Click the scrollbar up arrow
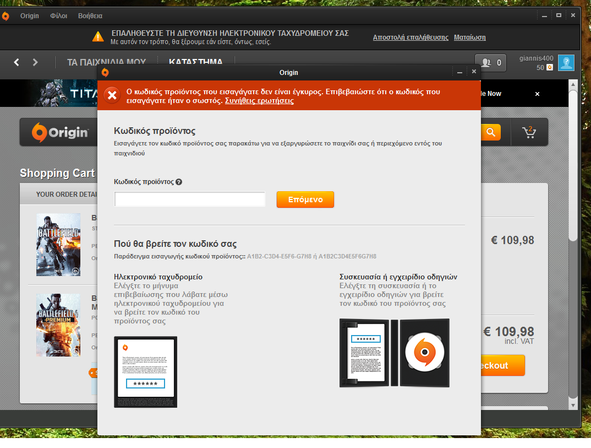Screen dimensions: 591x448 click(x=573, y=84)
